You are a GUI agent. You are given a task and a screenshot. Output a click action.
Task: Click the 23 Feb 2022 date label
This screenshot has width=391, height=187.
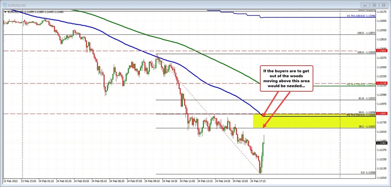click(11, 180)
